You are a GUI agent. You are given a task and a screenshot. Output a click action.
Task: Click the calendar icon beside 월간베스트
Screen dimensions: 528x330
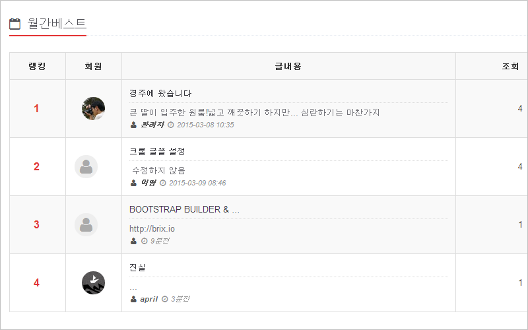(15, 24)
